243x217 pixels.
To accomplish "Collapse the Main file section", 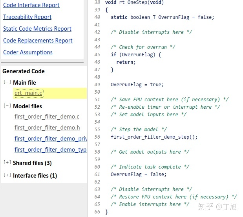I will click(7, 82).
